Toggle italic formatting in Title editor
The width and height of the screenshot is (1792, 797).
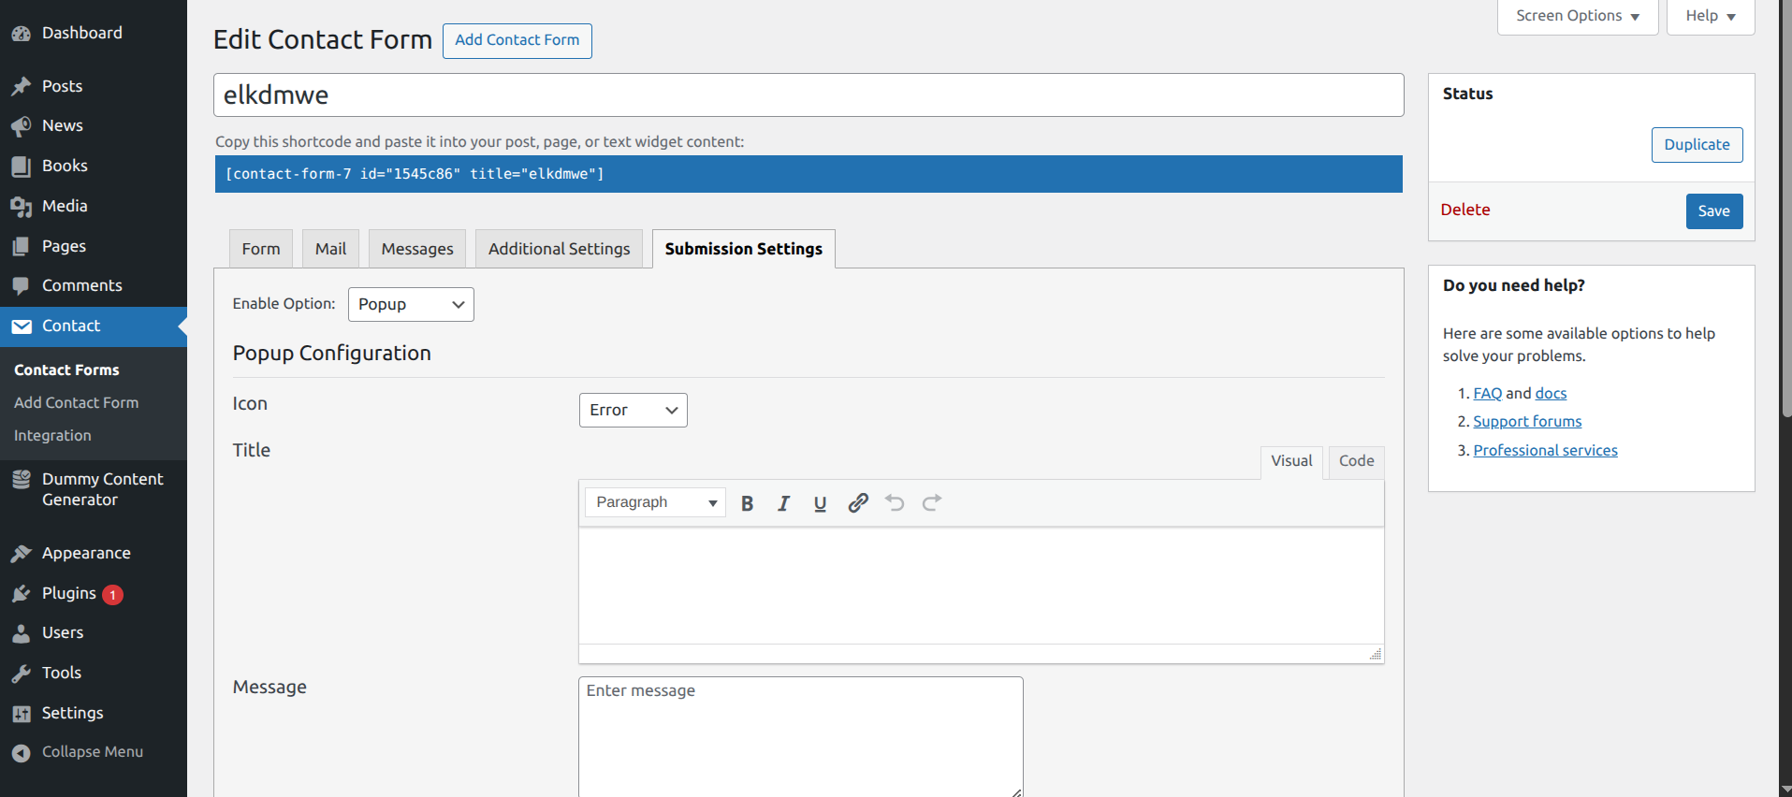tap(783, 503)
